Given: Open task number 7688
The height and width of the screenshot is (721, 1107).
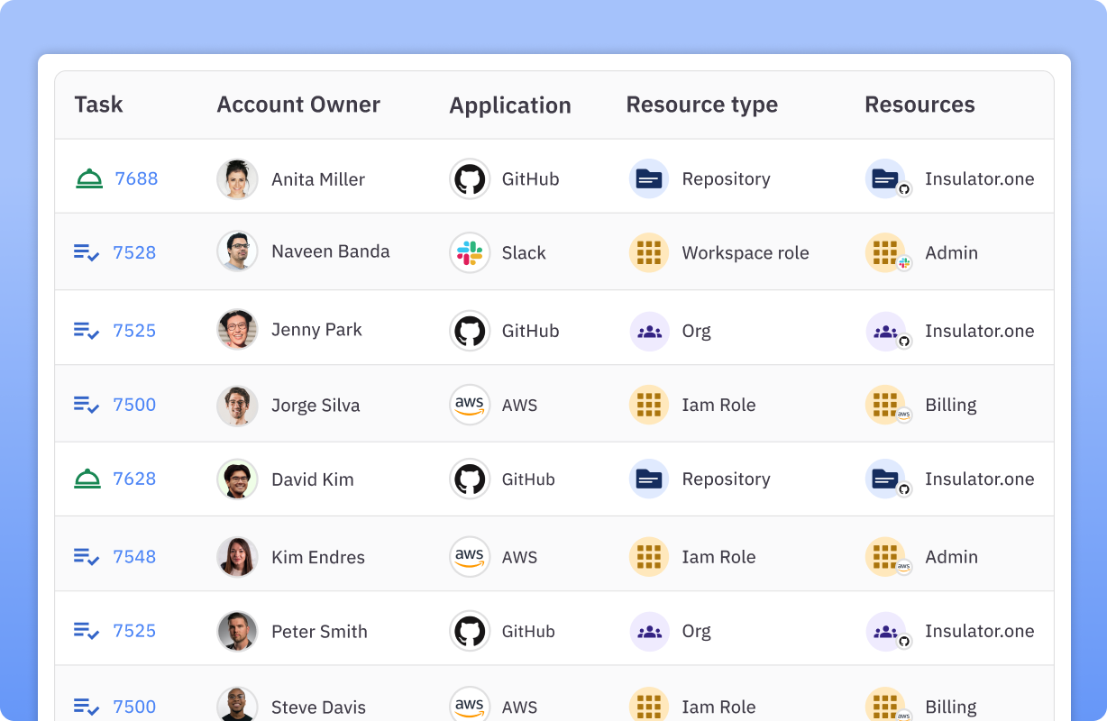Looking at the screenshot, I should [x=136, y=179].
